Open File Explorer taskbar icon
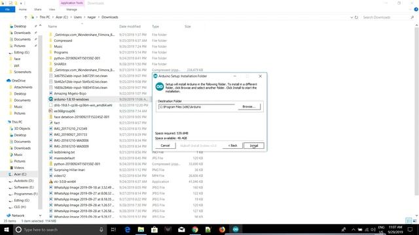The width and height of the screenshot is (419, 235). point(141,229)
